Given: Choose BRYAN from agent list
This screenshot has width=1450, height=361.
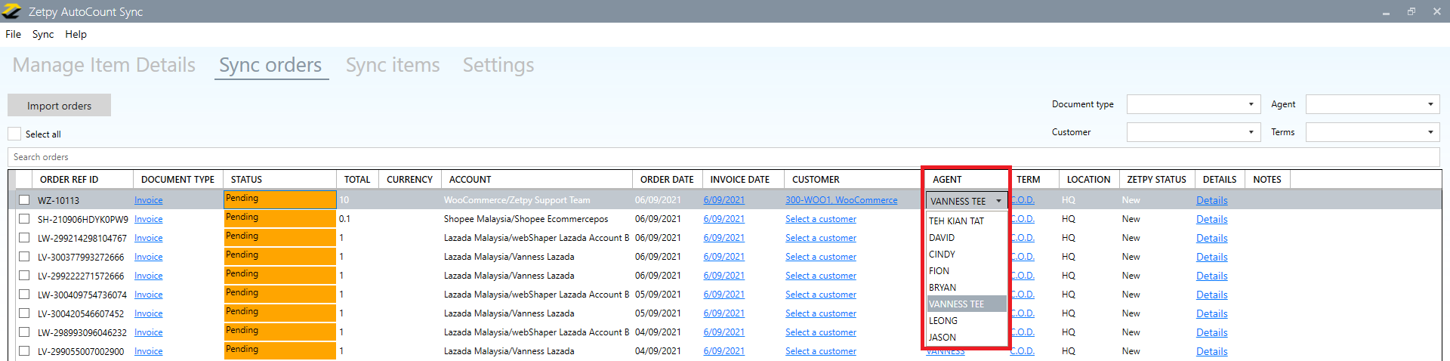Looking at the screenshot, I should tap(967, 288).
